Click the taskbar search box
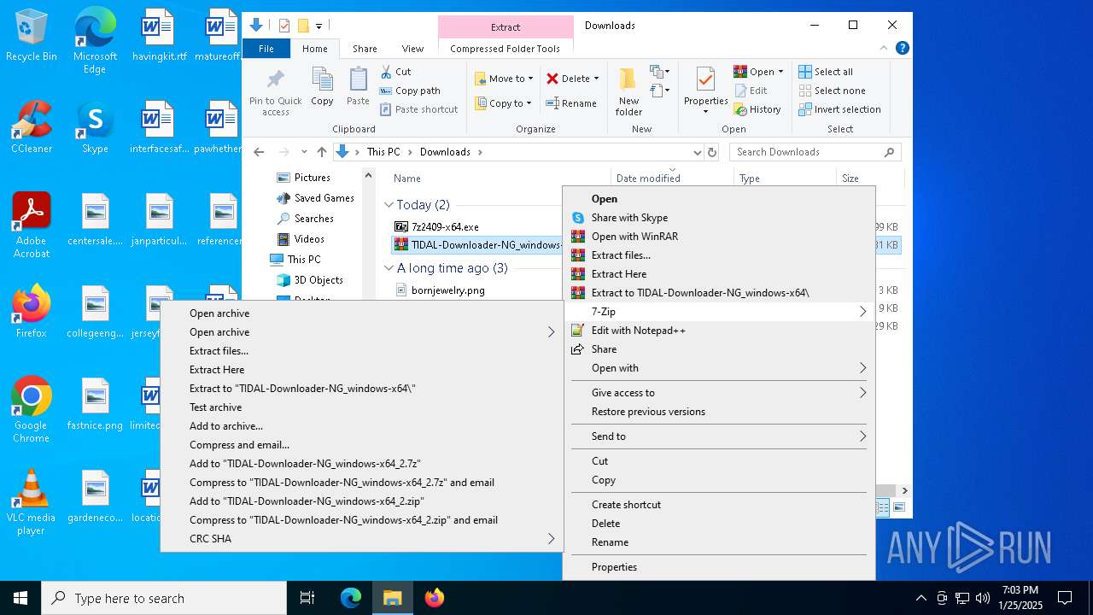Viewport: 1093px width, 615px height. [164, 598]
